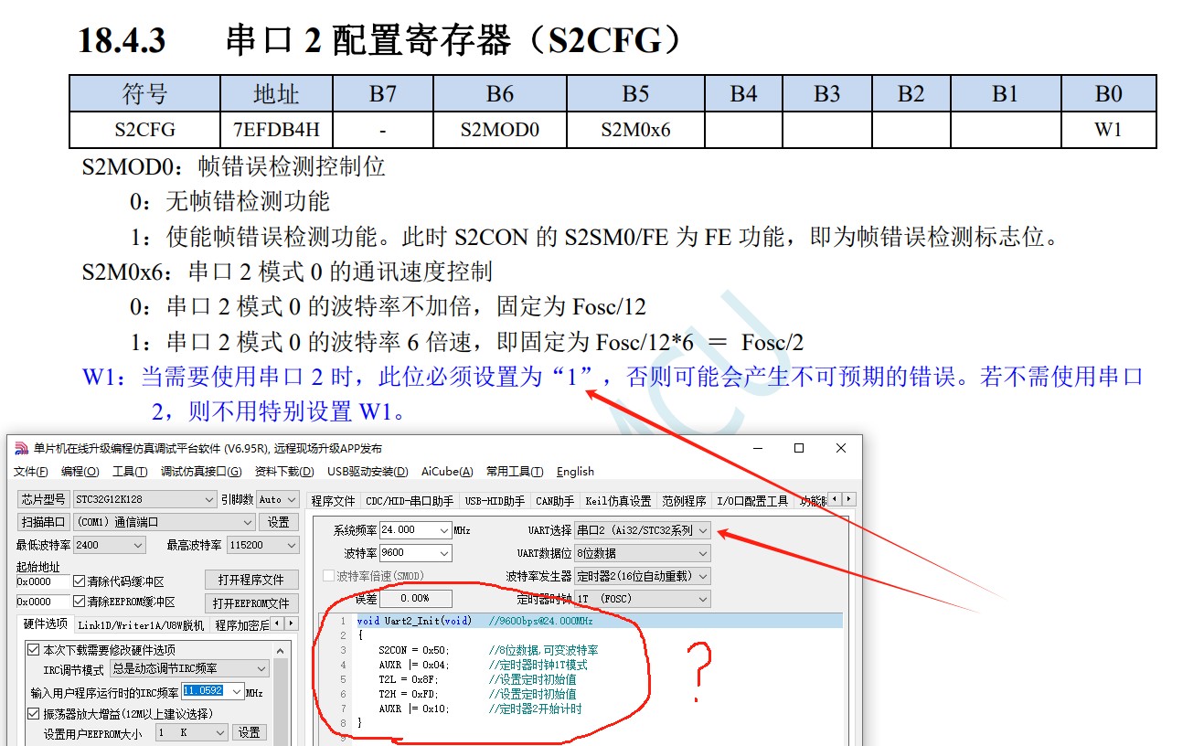Click the STC app logo in title bar
Viewport: 1204px width, 746px height.
22,448
